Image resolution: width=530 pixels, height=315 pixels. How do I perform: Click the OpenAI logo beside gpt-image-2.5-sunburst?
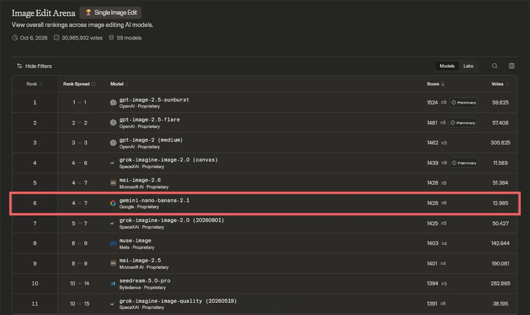[x=113, y=103]
